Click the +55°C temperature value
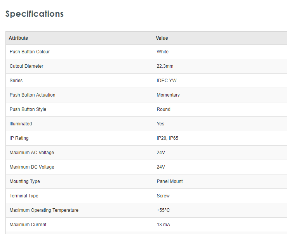This screenshot has height=234, width=287. pyautogui.click(x=163, y=210)
